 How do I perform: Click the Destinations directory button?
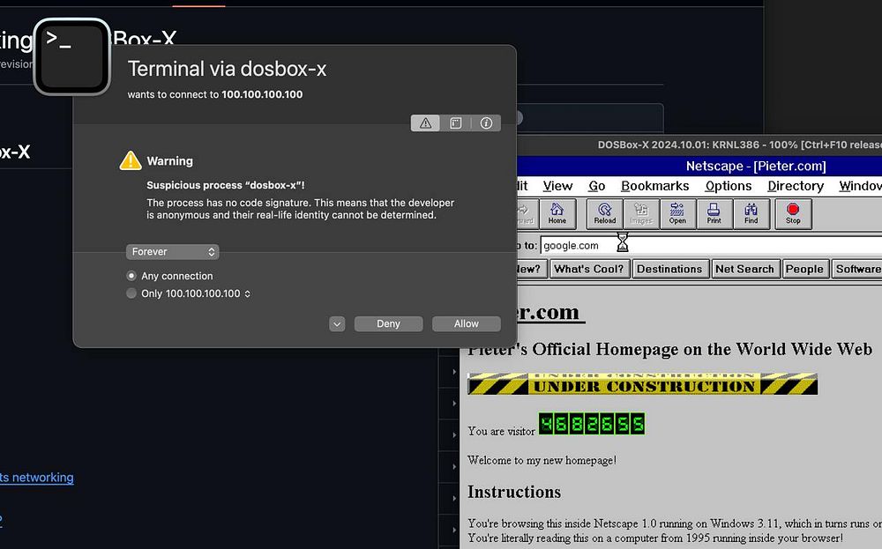pyautogui.click(x=669, y=269)
